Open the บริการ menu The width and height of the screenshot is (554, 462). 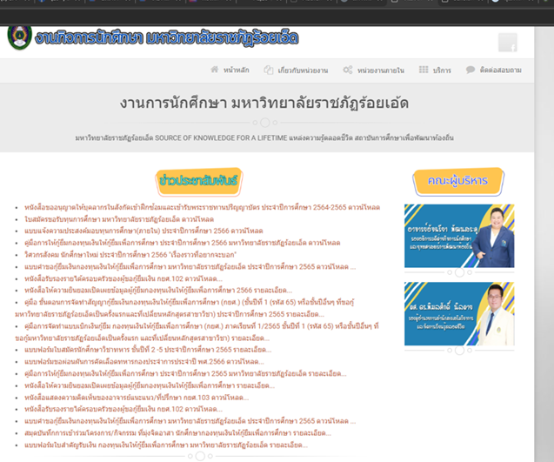coord(442,70)
